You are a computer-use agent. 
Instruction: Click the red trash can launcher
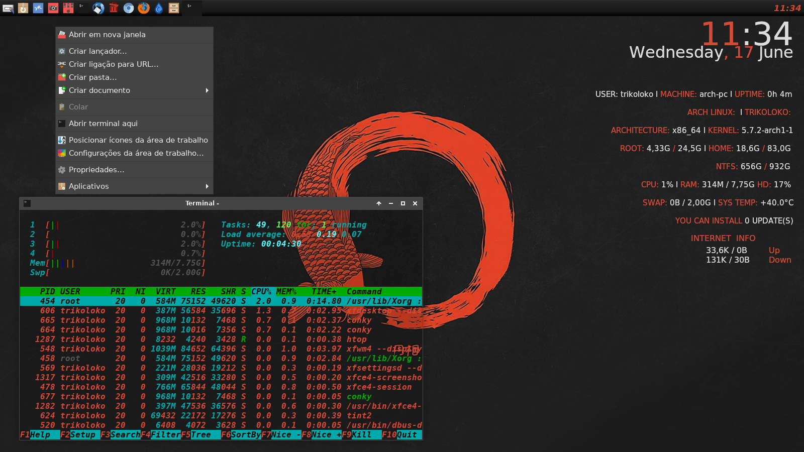114,8
